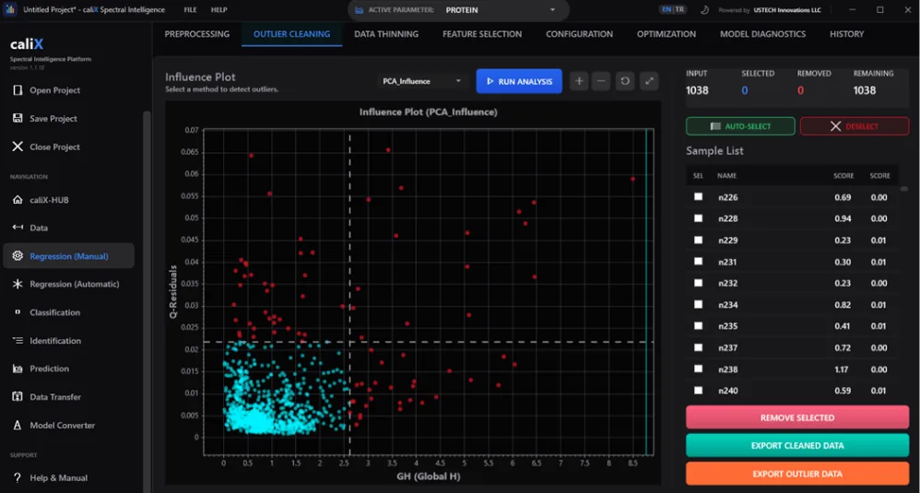The image size is (920, 493).
Task: Zoom out with the minus button
Action: click(601, 81)
